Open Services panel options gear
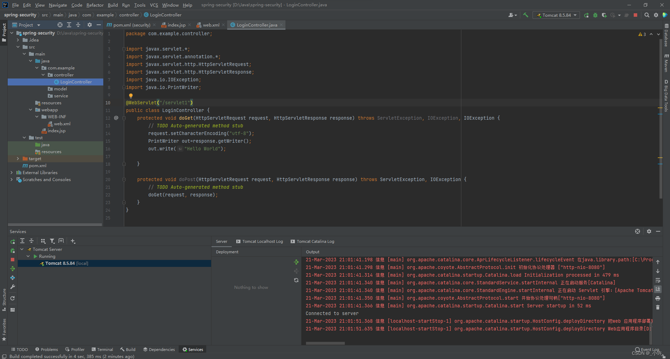This screenshot has height=359, width=670. [x=649, y=231]
